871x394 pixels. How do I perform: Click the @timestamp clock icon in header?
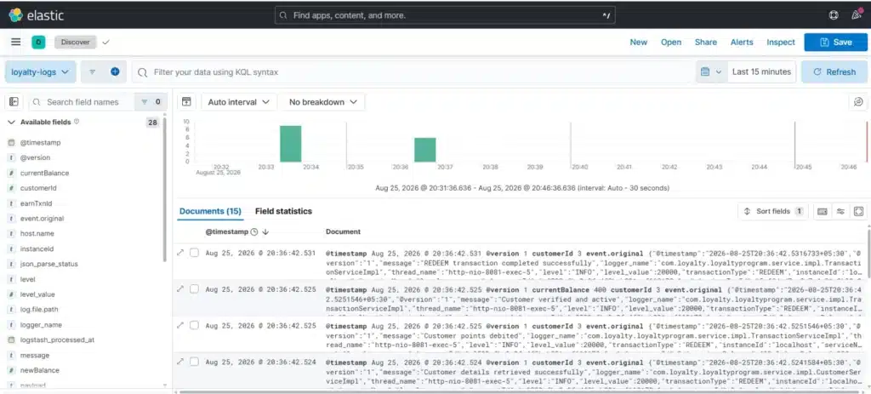(254, 231)
